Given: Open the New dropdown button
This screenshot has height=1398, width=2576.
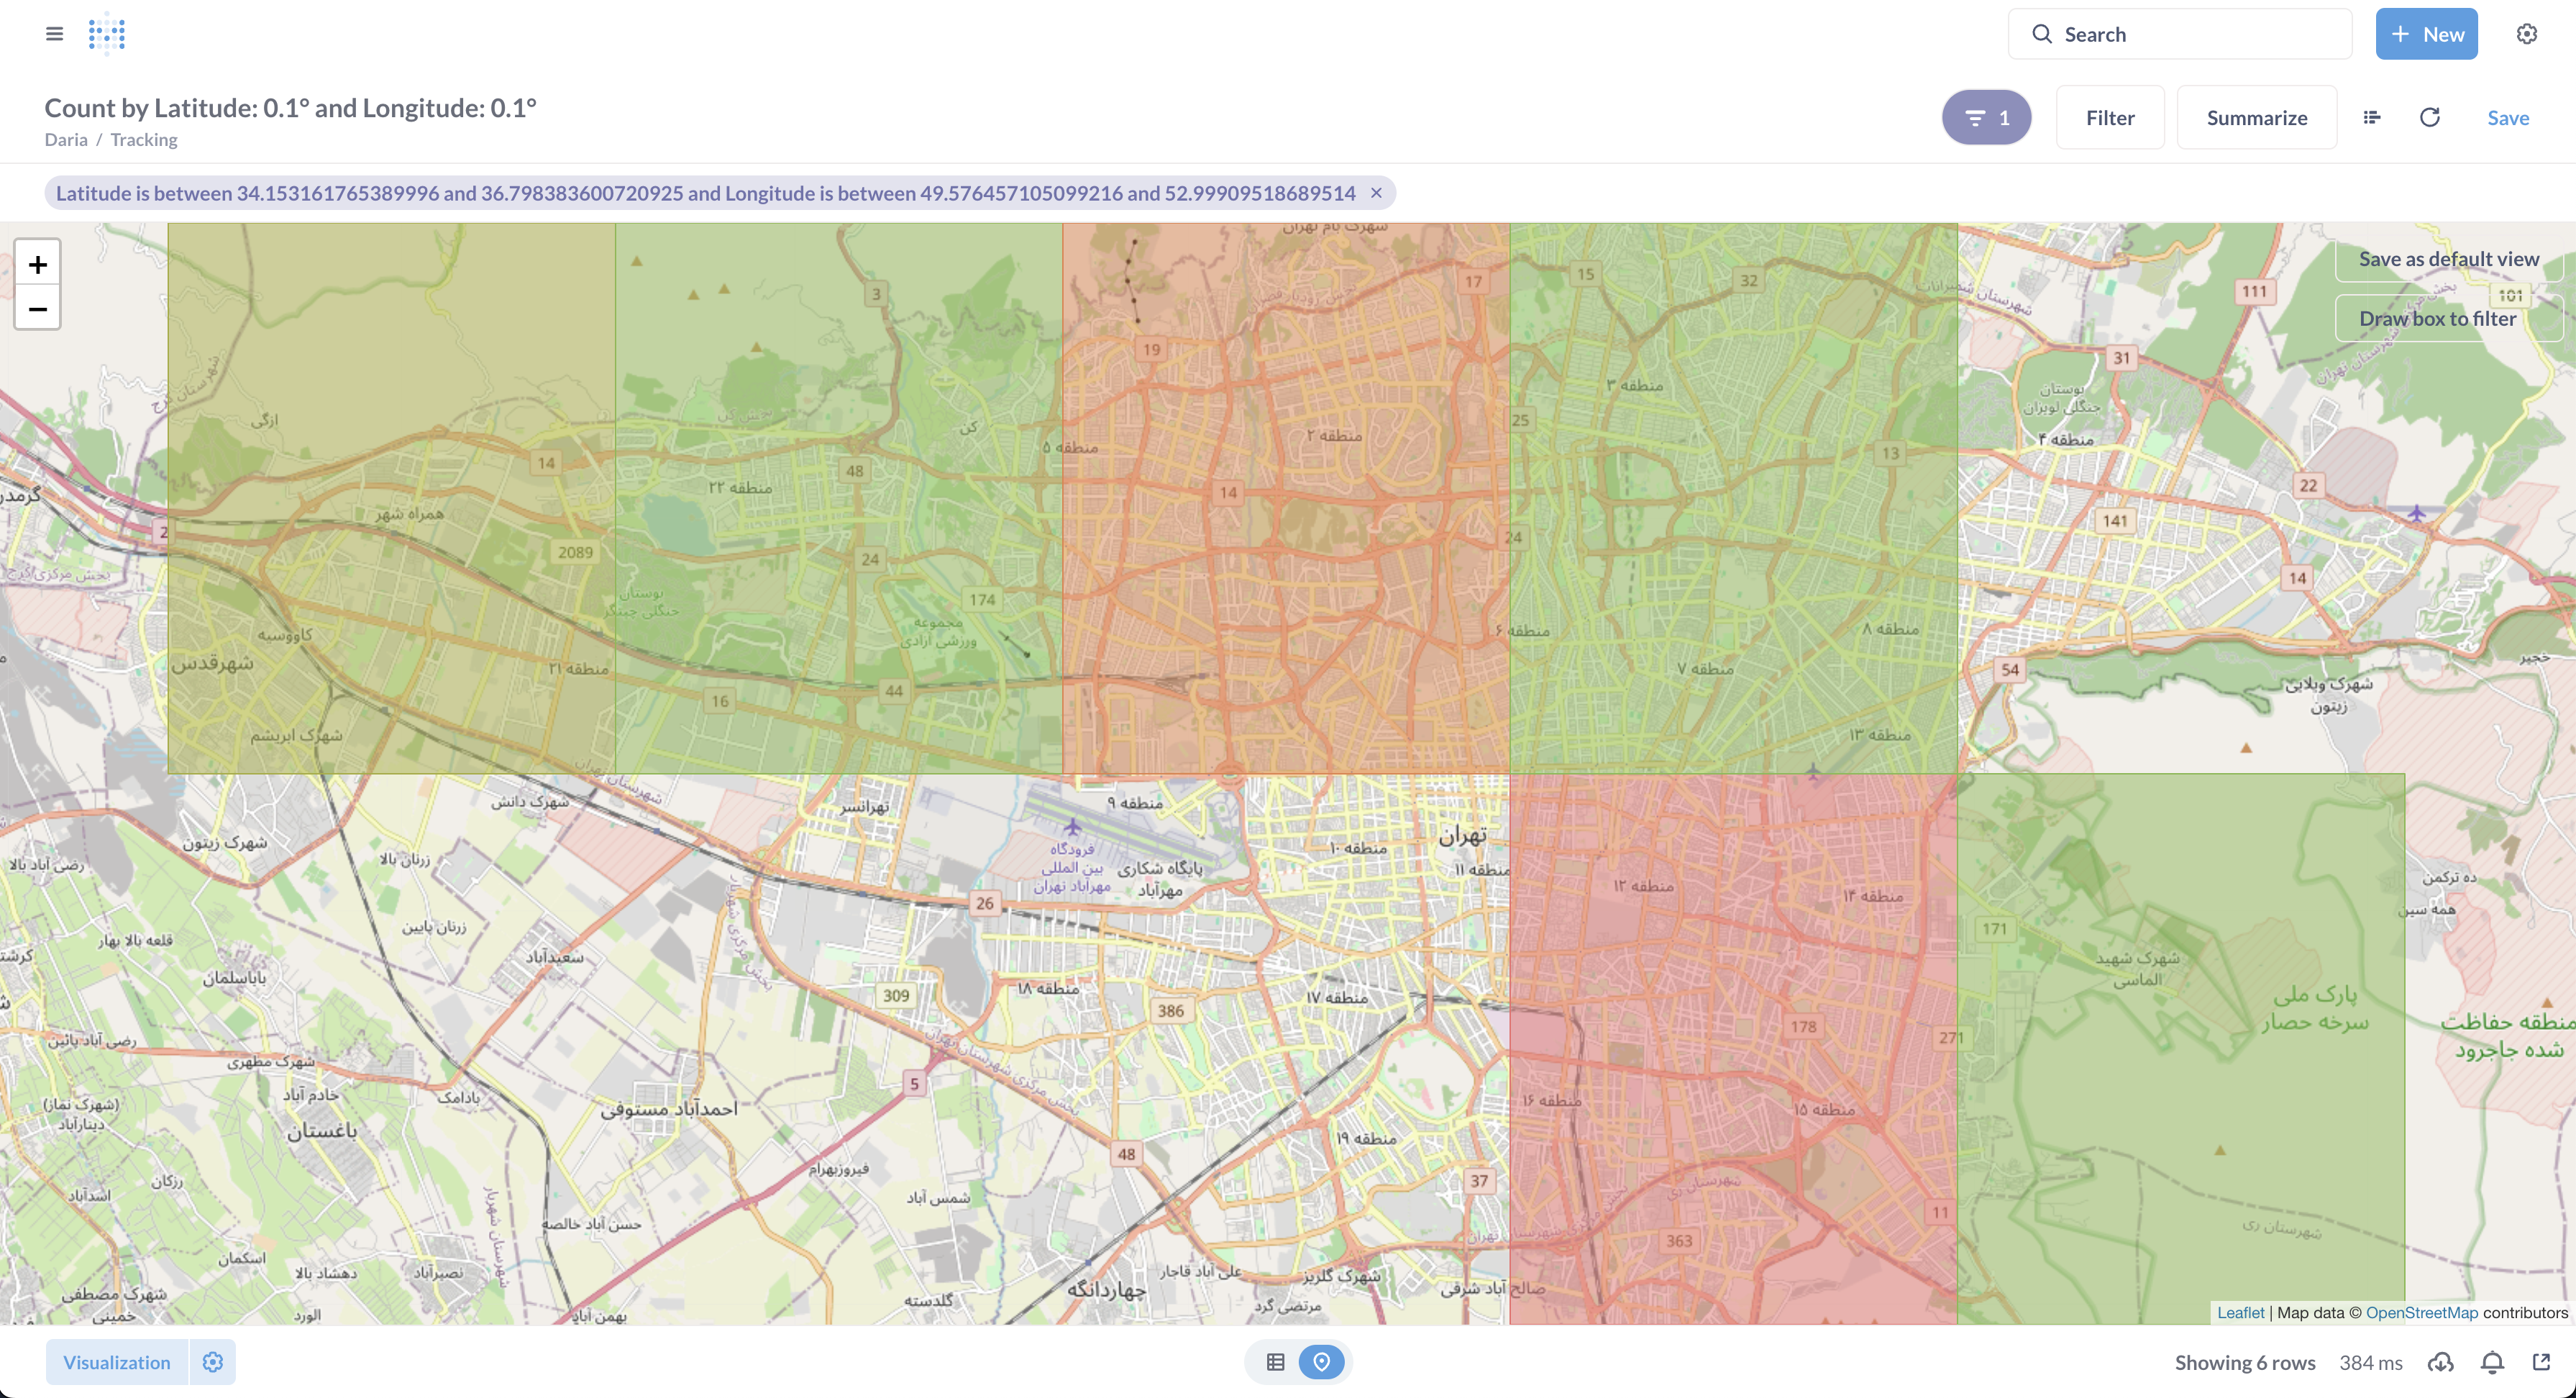Looking at the screenshot, I should click(x=2426, y=34).
